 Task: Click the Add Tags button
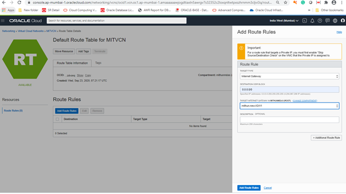84,51
